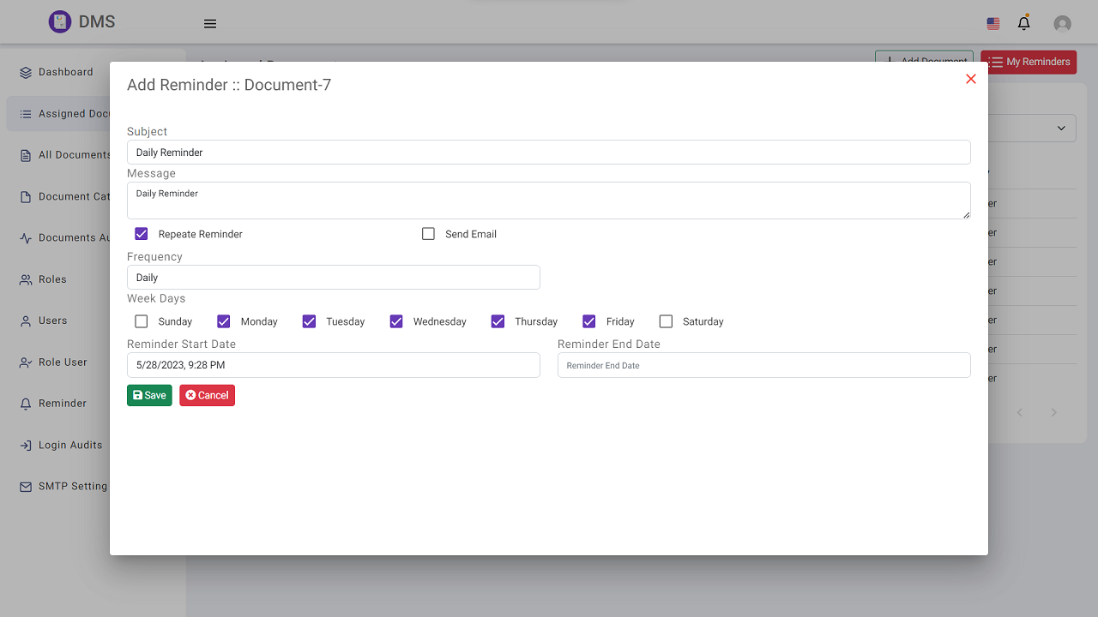The width and height of the screenshot is (1098, 617).
Task: Check the Sunday weekday checkbox
Action: [x=142, y=321]
